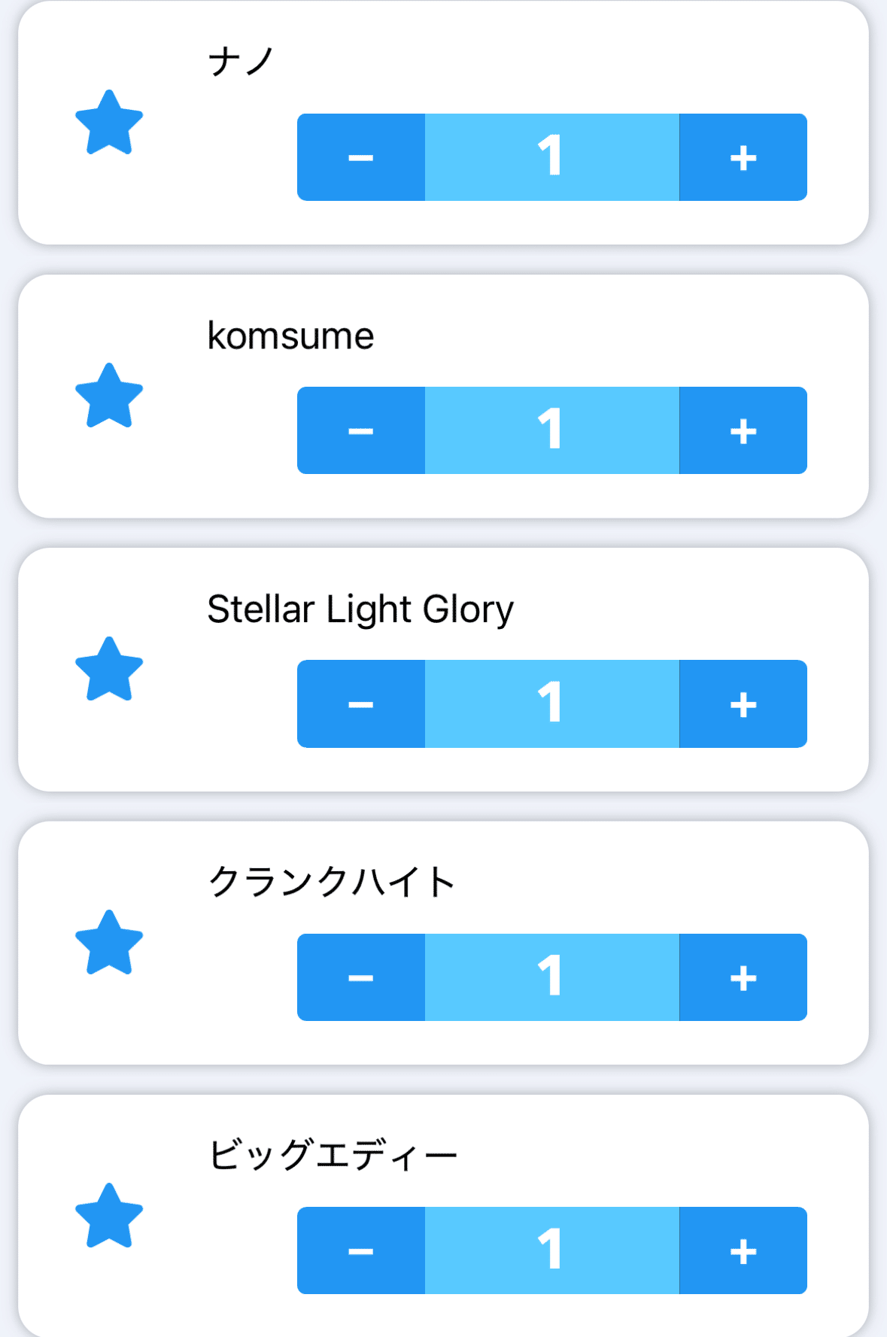Increase the ナノ count with plus

pyautogui.click(x=743, y=157)
